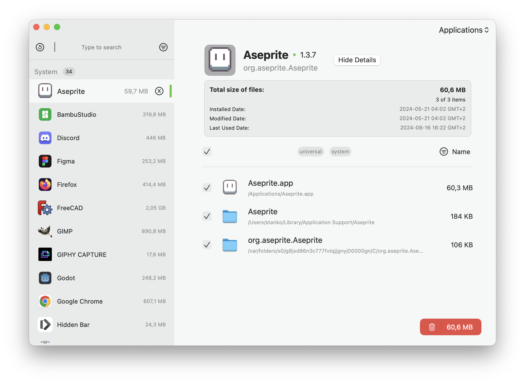525x384 pixels.
Task: Click the org.aseprite.Aseprite folder icon
Action: coord(230,245)
